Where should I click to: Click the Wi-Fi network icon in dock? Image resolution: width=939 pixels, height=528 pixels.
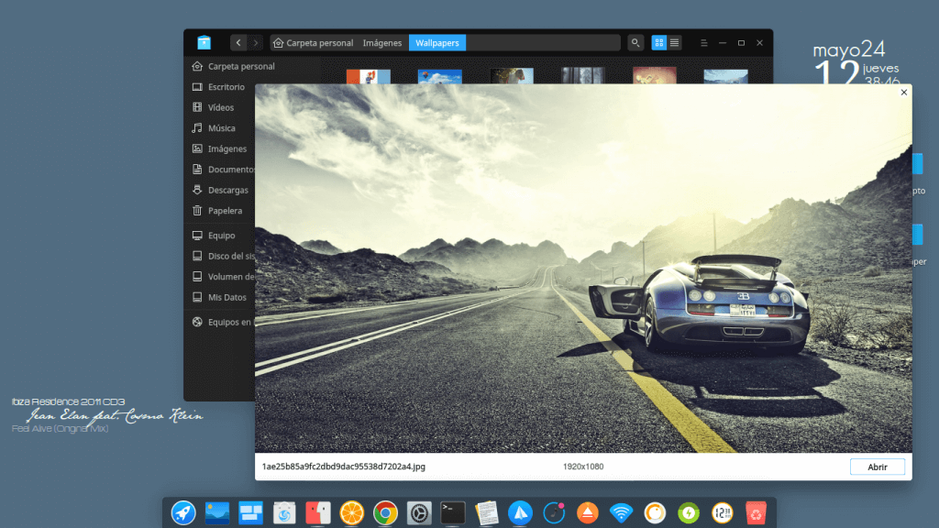(x=622, y=512)
